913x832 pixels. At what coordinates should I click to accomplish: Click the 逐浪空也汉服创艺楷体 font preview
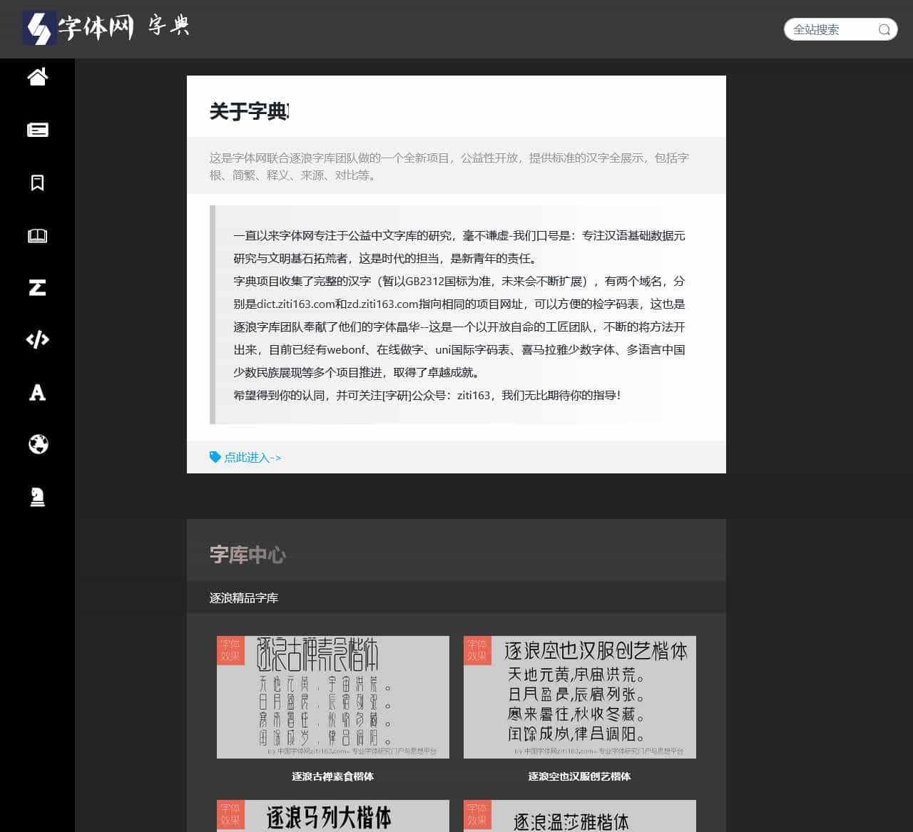point(578,697)
